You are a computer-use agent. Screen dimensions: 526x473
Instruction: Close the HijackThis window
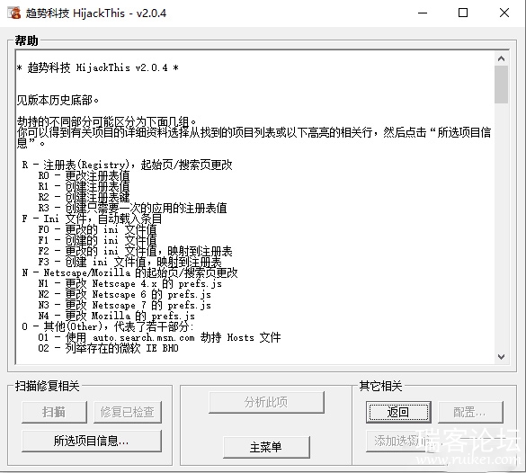[x=504, y=13]
